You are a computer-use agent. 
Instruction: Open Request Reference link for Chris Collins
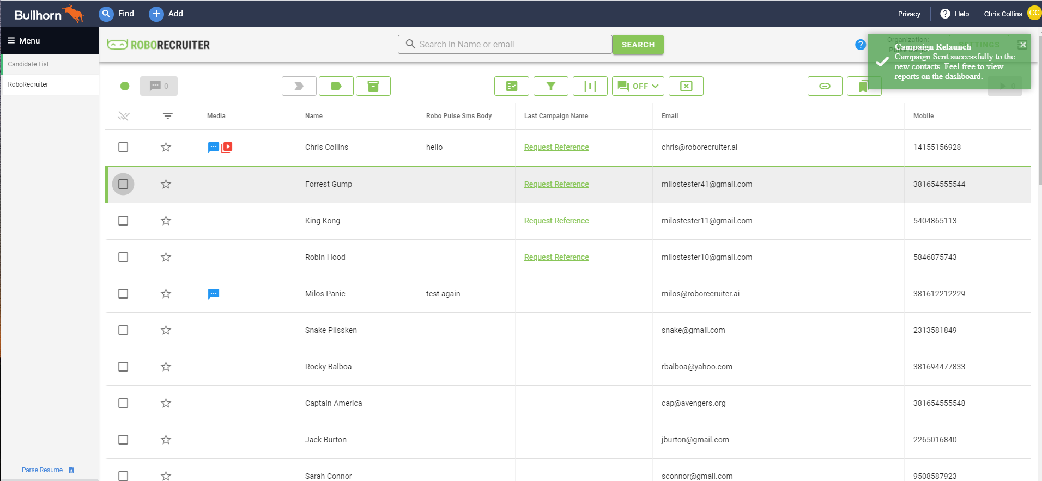click(556, 147)
